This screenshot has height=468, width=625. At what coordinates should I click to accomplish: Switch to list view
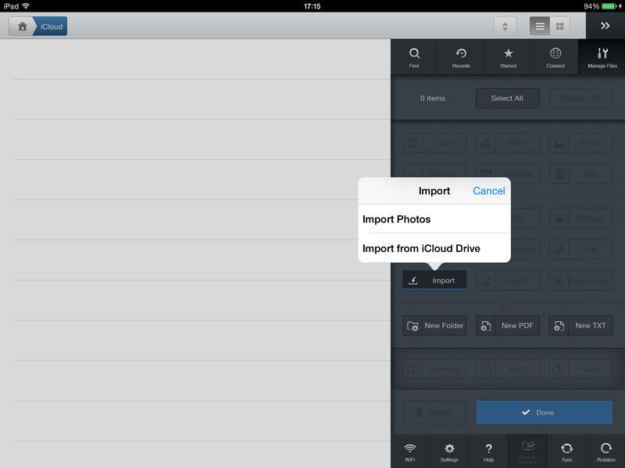click(540, 27)
